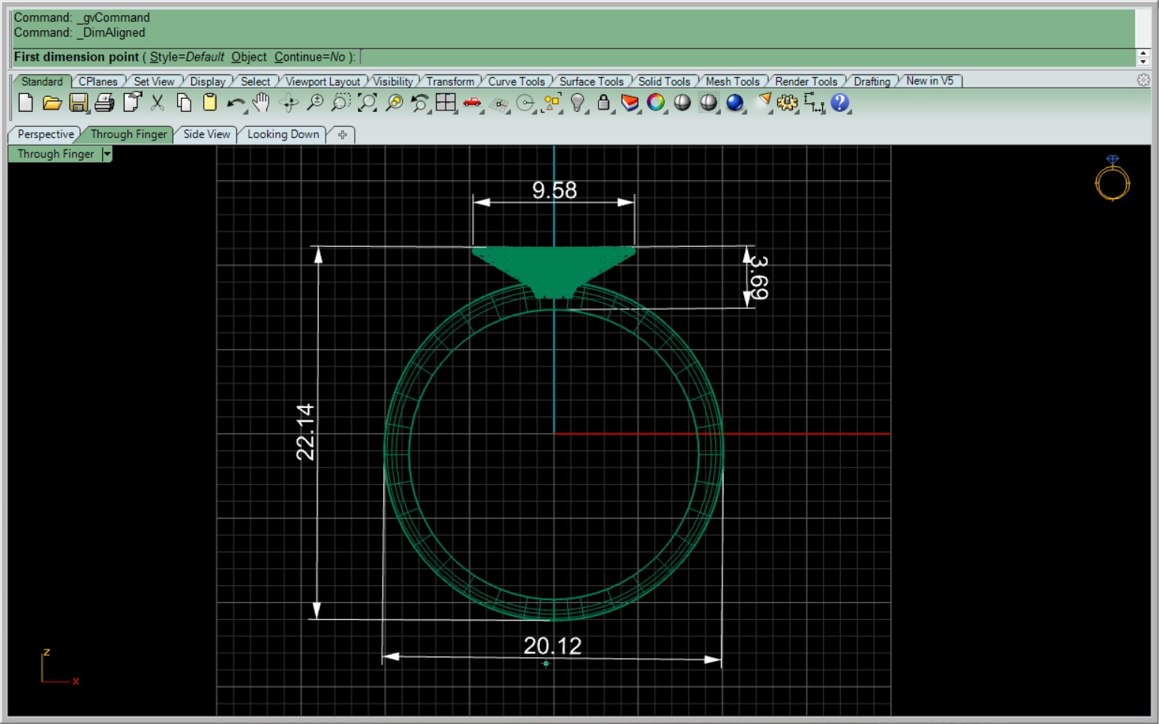Open the toolbar settings gear at right

coord(1143,80)
